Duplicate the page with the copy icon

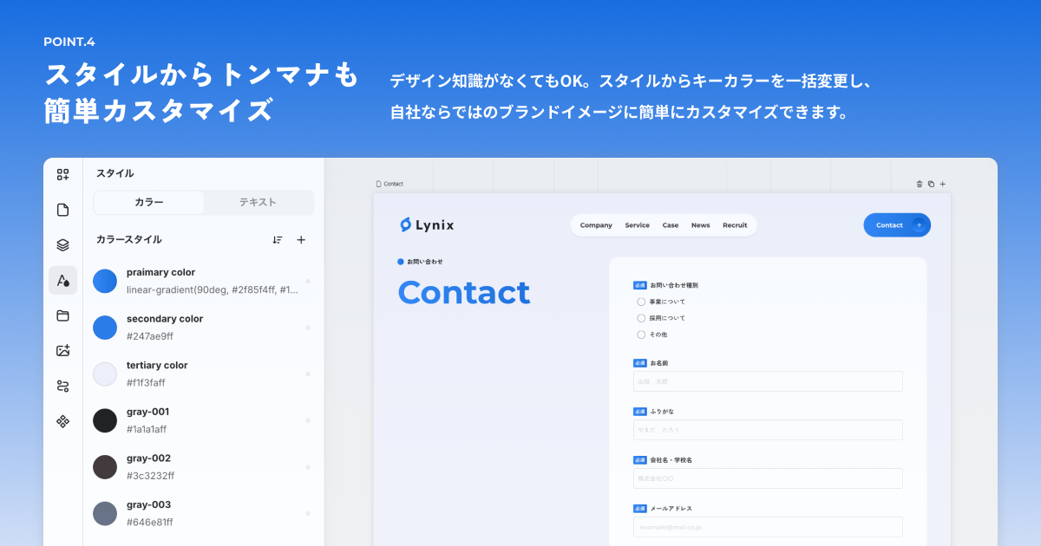(x=930, y=184)
